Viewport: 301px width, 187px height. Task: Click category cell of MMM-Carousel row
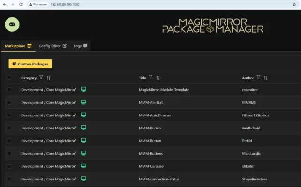49,166
